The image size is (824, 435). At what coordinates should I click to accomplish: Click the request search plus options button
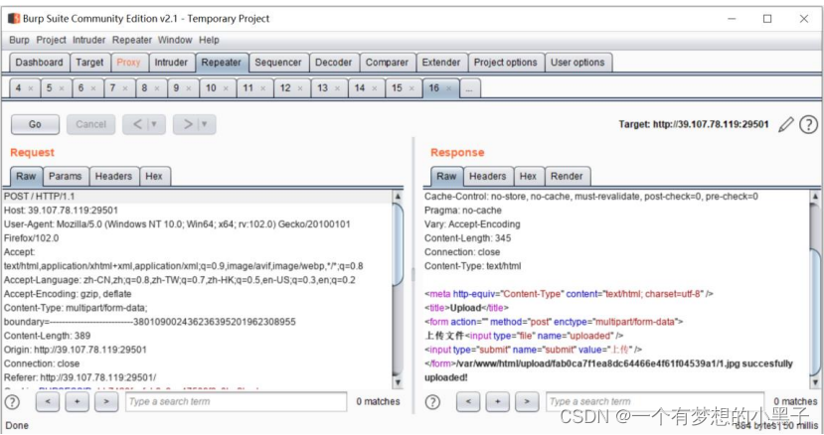[77, 401]
